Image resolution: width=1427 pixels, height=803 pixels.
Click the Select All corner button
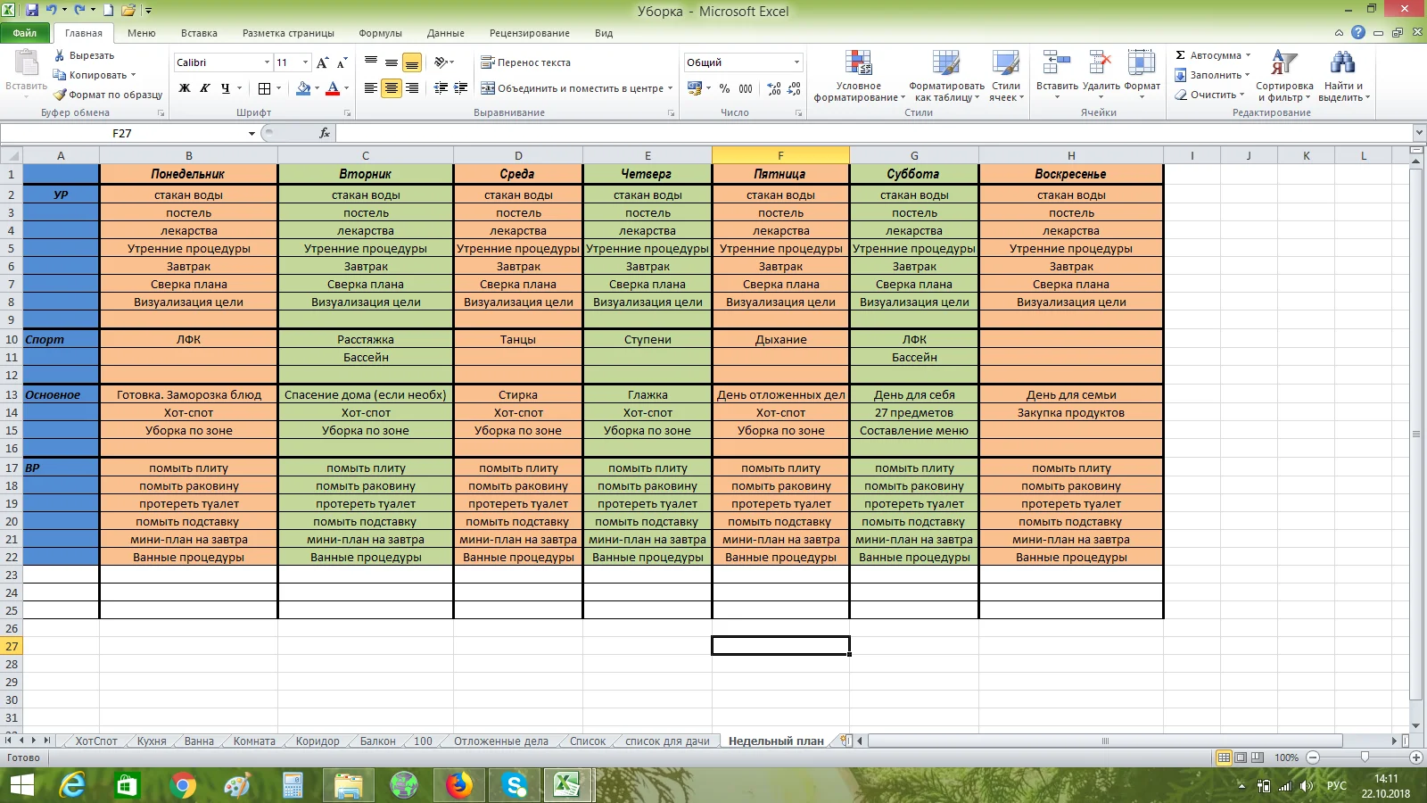click(x=12, y=155)
